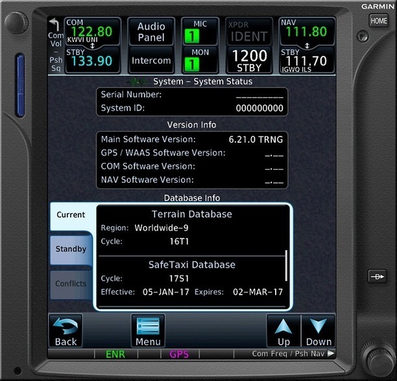Viewport: 397px width, 381px height.
Task: Select standby NAV frequency 111.70
Action: click(x=307, y=61)
